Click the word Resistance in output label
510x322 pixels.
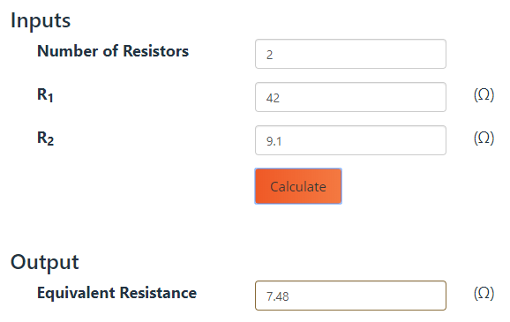point(159,293)
